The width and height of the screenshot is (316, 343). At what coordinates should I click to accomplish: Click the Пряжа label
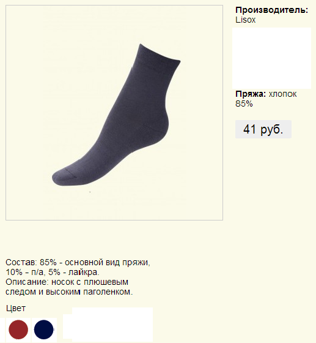coord(251,94)
